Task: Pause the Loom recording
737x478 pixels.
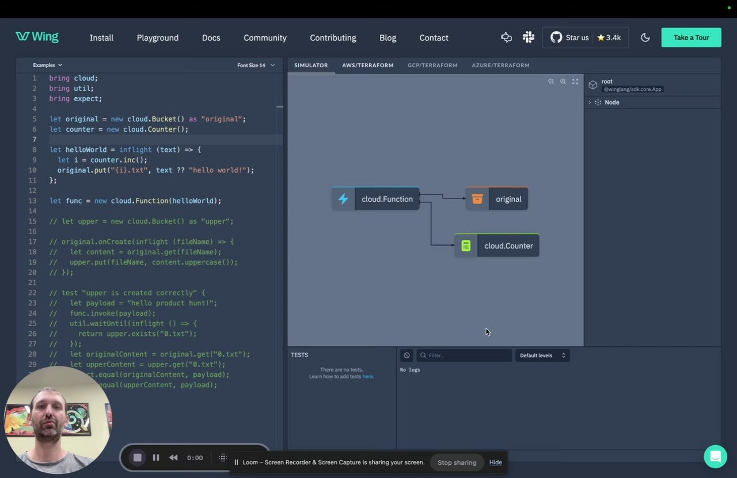Action: tap(156, 458)
